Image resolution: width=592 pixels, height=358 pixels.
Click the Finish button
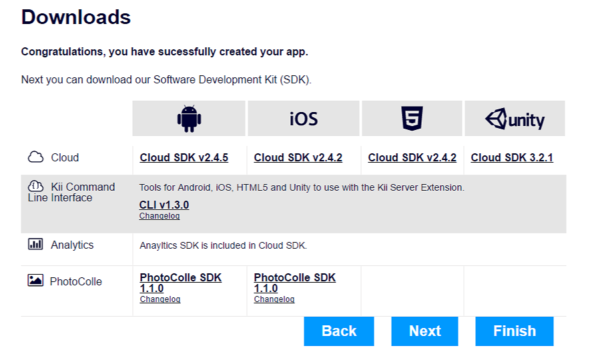click(515, 331)
